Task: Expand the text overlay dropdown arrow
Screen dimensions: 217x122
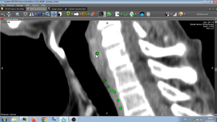Action: tap(105, 14)
